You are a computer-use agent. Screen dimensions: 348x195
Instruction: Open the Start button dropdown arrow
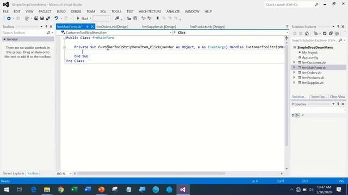click(91, 18)
